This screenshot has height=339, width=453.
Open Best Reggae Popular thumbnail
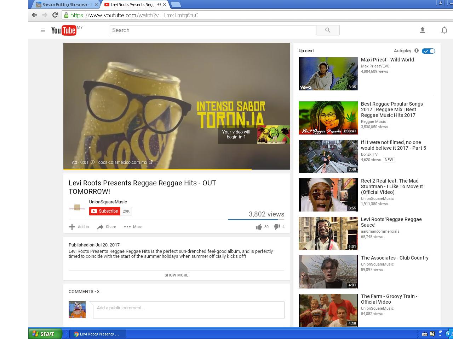(x=328, y=118)
